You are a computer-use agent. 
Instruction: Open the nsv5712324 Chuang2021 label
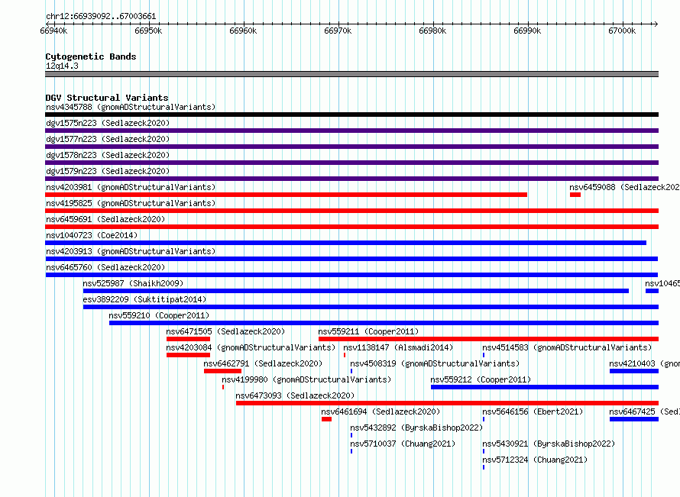coord(535,460)
